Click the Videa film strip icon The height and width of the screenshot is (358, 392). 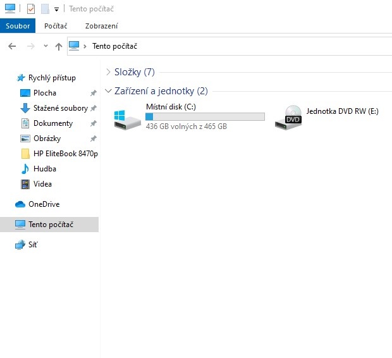(25, 184)
